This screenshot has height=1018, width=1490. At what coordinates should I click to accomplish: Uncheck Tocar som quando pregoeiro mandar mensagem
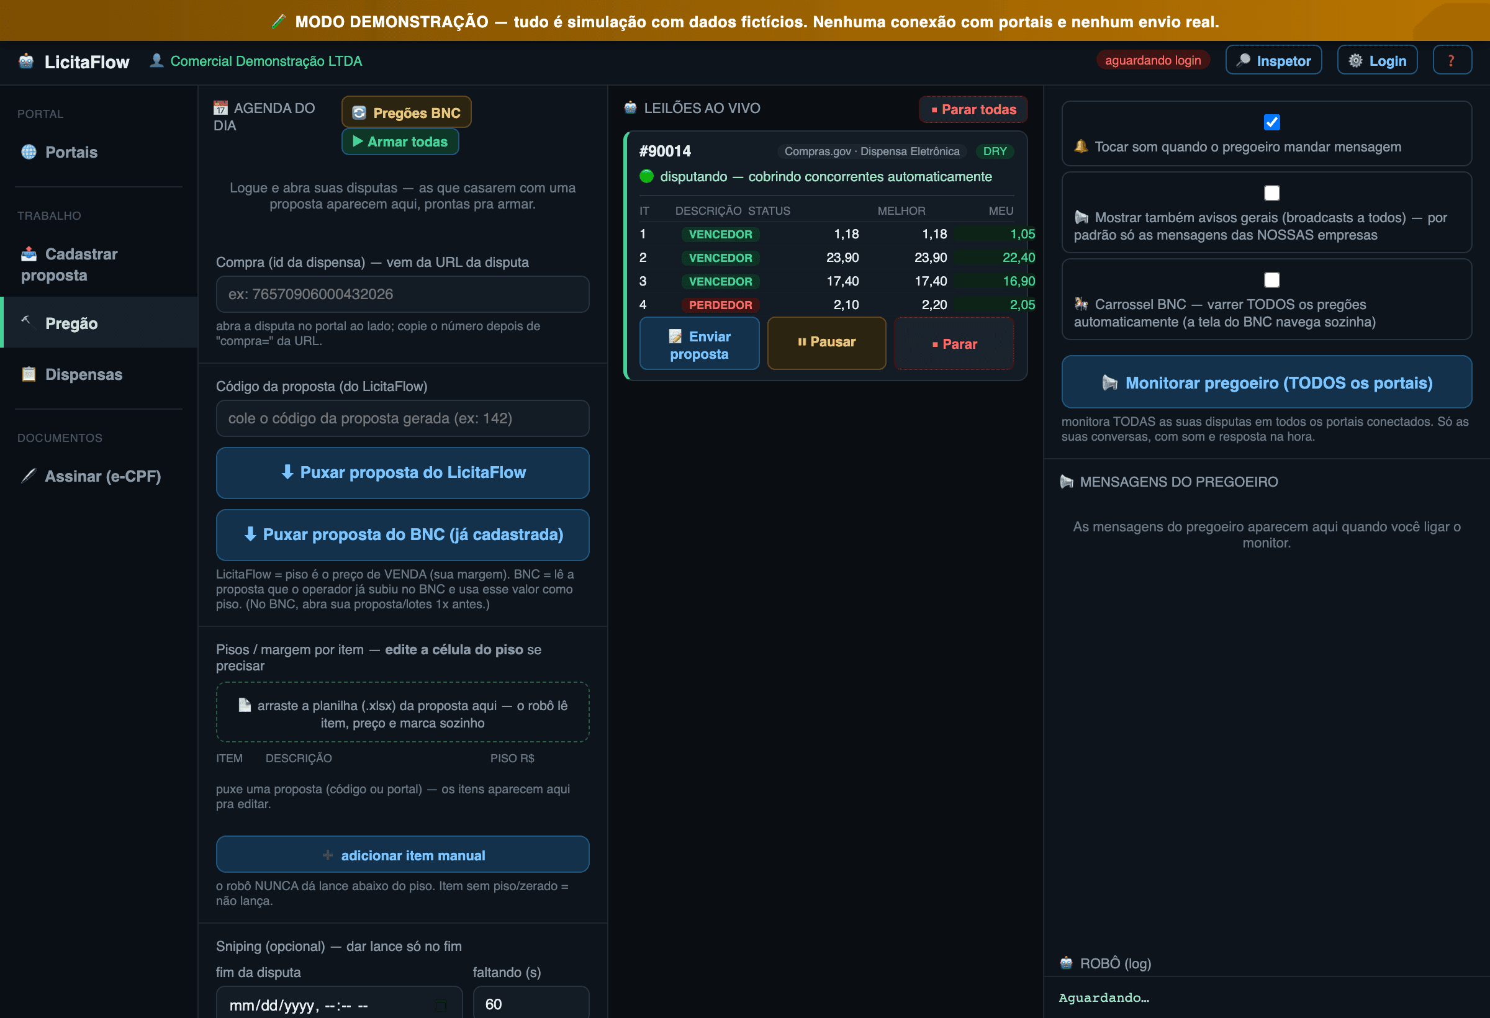[x=1271, y=122]
